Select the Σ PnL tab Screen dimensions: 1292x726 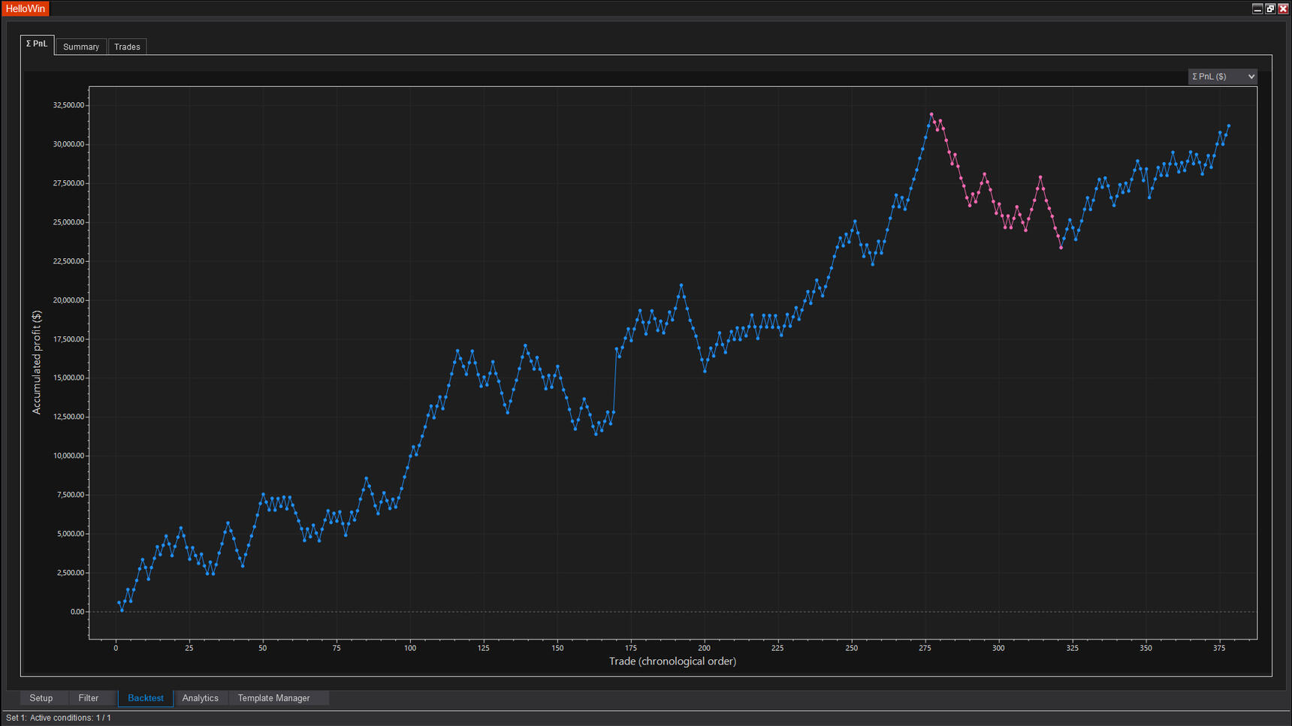37,44
